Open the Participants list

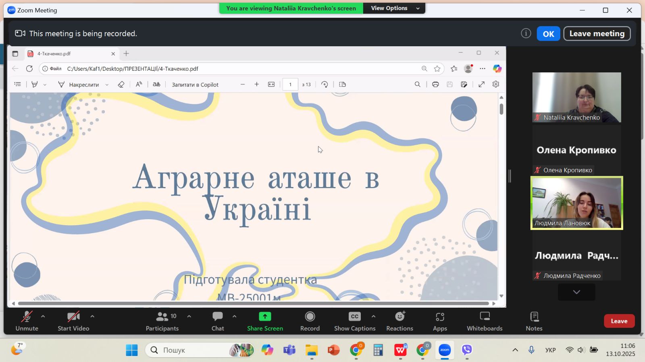pyautogui.click(x=162, y=321)
